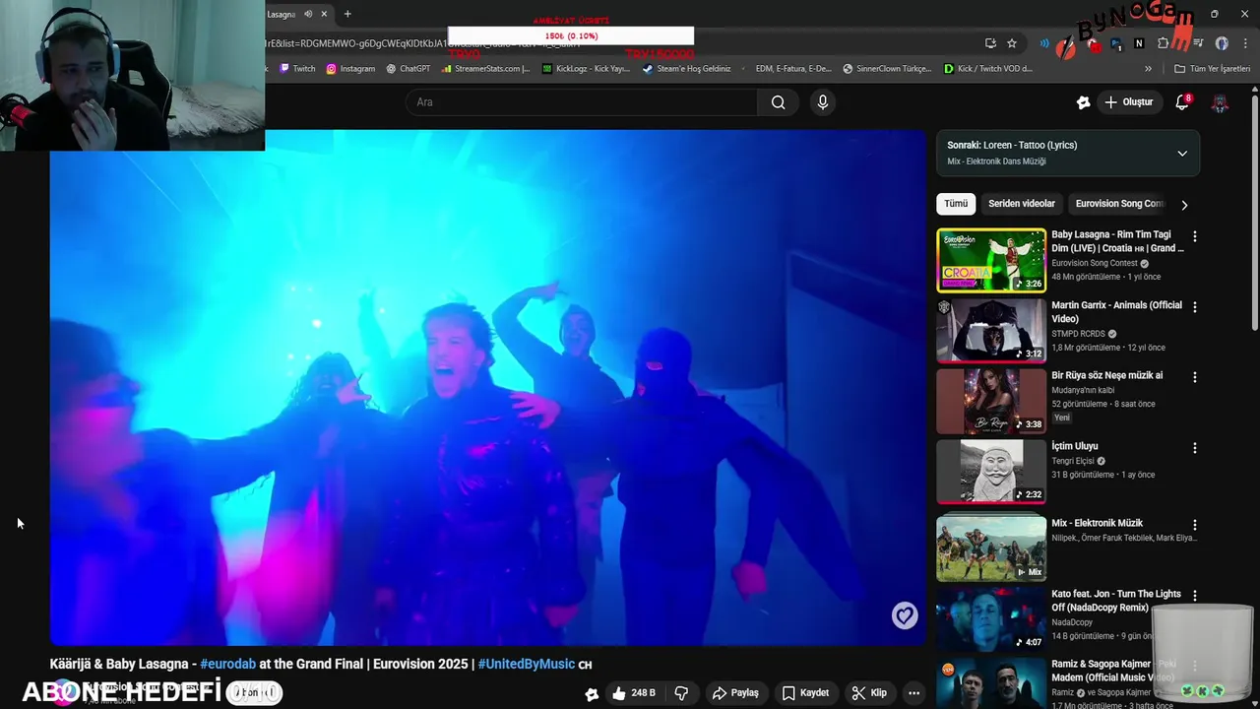Open options for Bir Rüya video

[x=1195, y=377]
